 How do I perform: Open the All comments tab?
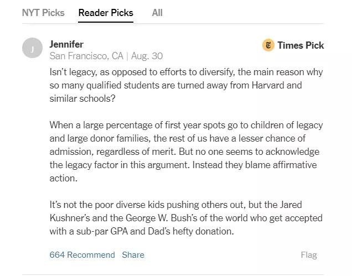157,12
